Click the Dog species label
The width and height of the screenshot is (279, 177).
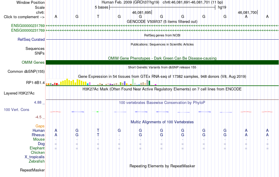pos(41,144)
